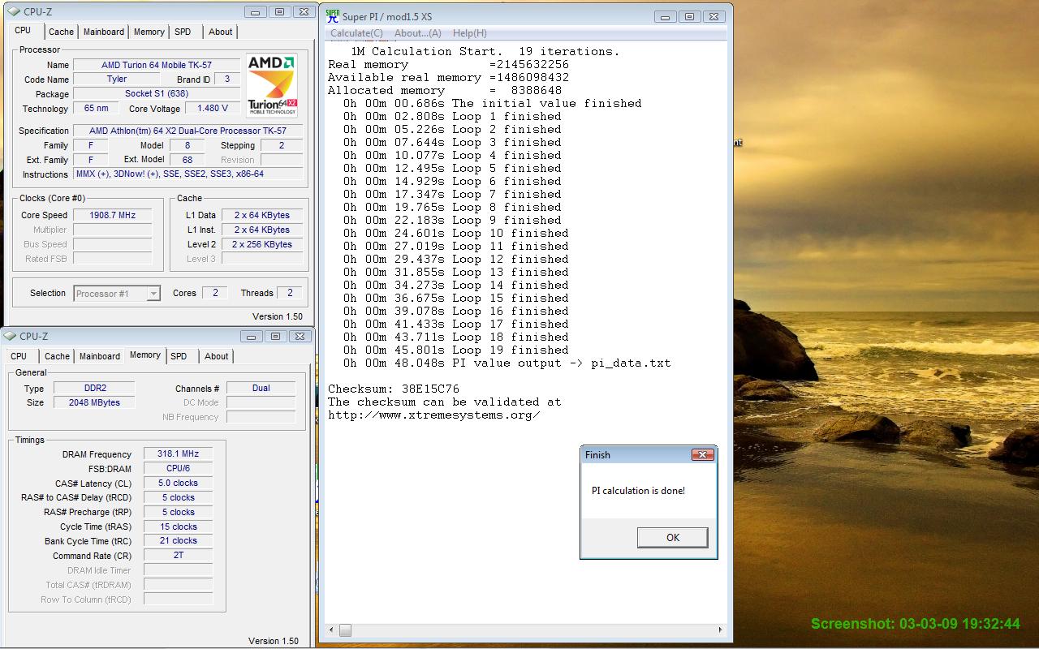
Task: Click the Command Rate value "2T"
Action: coord(179,556)
